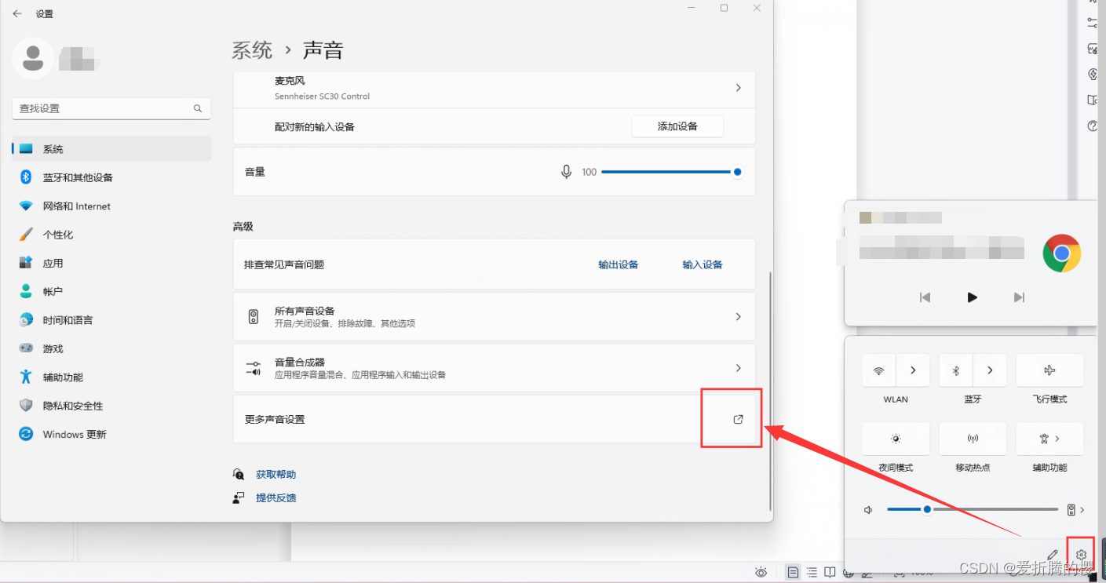Edit quick settings with pencil icon
This screenshot has height=583, width=1106.
(1053, 555)
